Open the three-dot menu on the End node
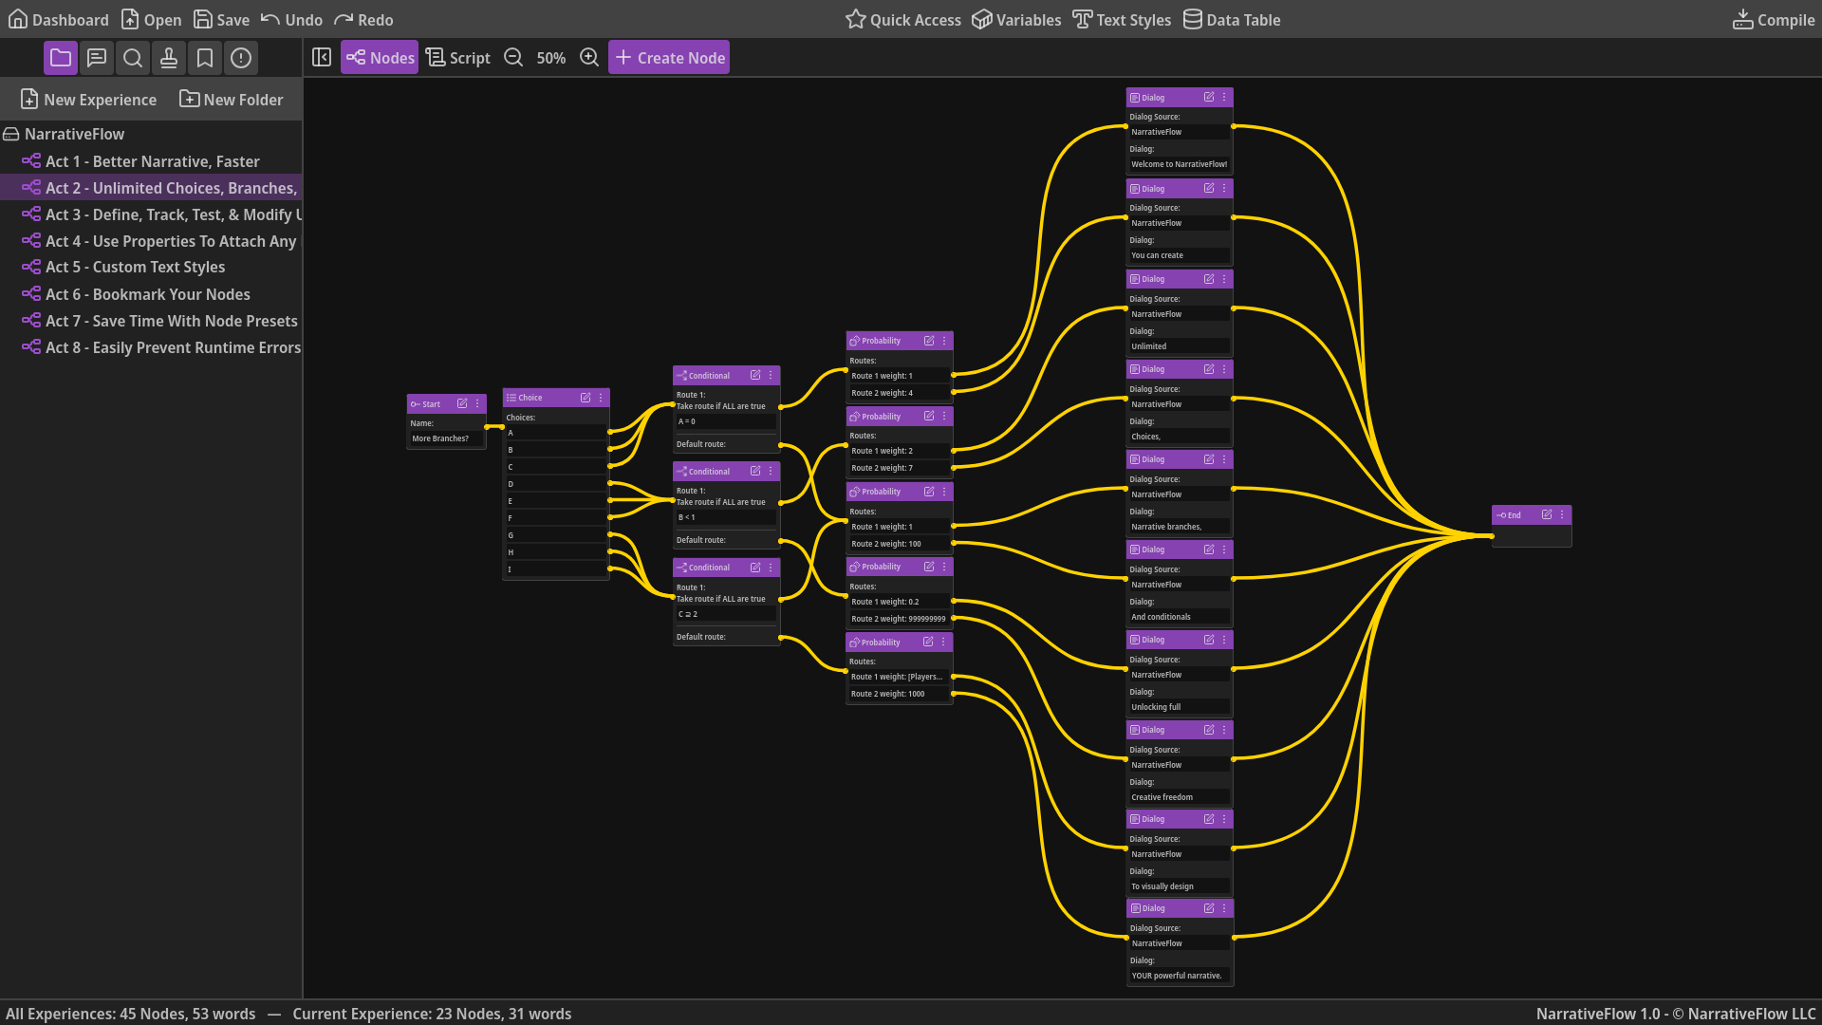The height and width of the screenshot is (1025, 1822). click(x=1563, y=515)
